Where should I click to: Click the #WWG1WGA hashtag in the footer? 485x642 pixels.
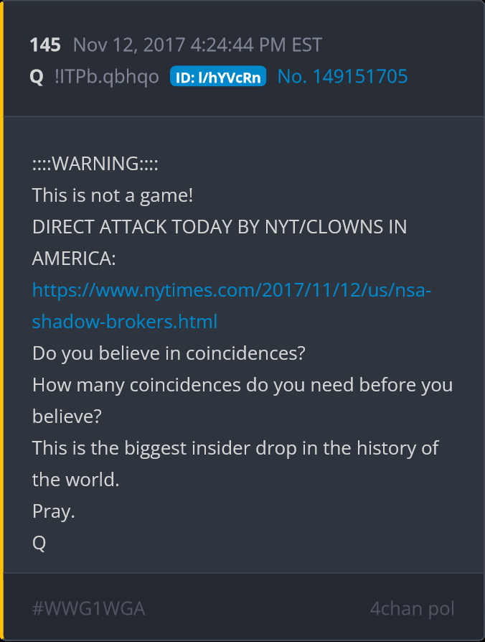click(x=89, y=608)
